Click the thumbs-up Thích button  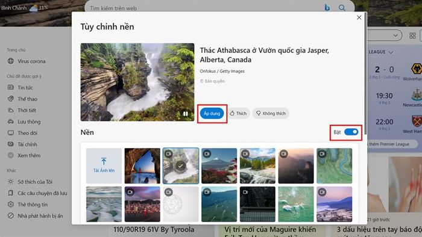click(x=239, y=113)
